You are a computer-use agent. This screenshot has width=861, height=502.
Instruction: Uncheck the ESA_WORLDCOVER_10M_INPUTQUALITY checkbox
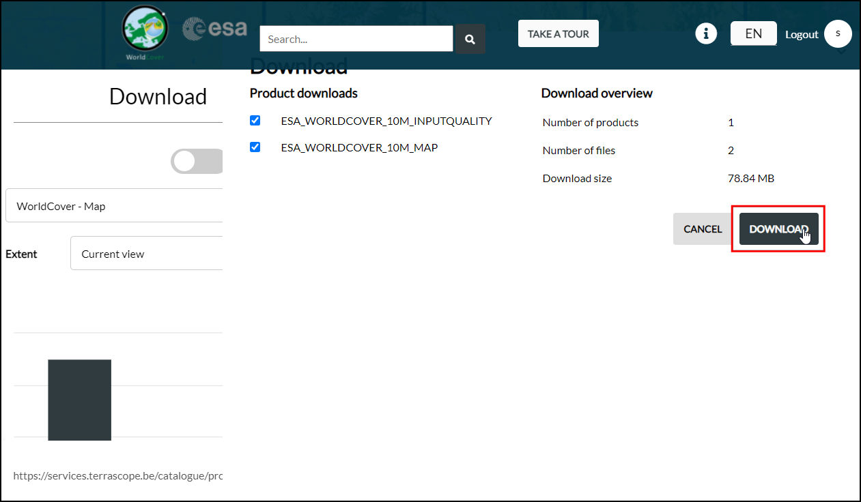[255, 121]
